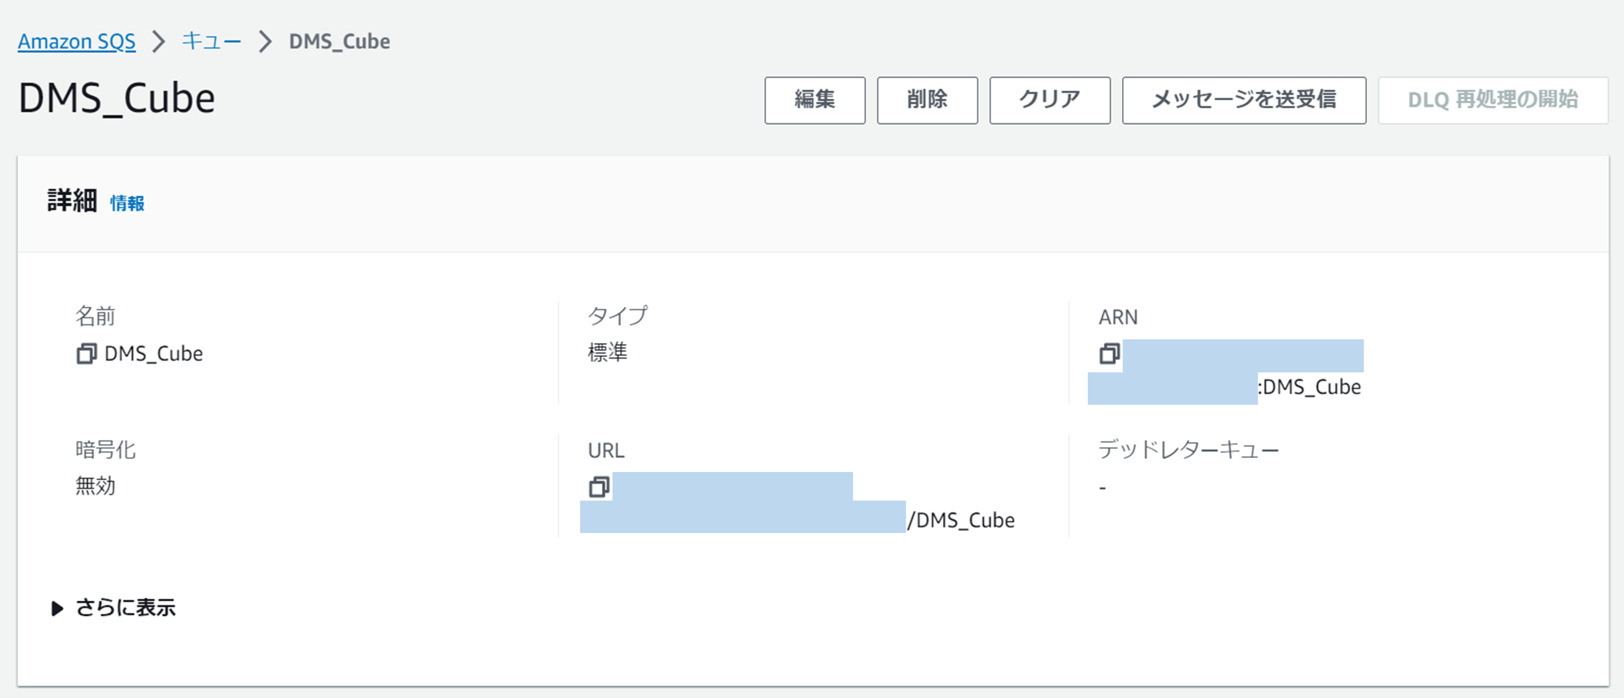Click the 詳細 section heading
Screen dimensions: 1624x698
(72, 201)
